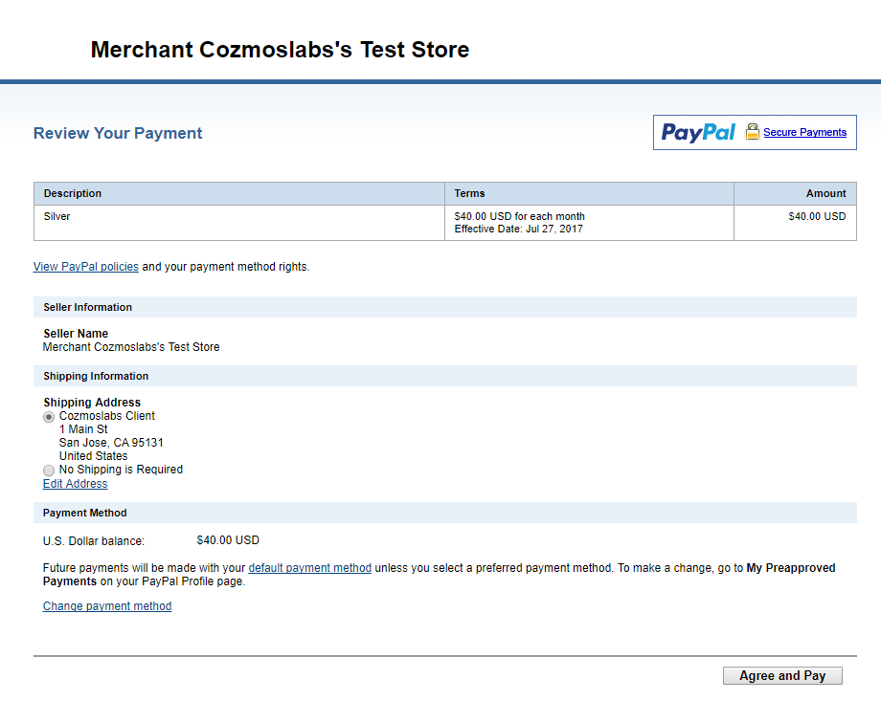This screenshot has height=701, width=881.
Task: Click the PayPal logo
Action: (698, 133)
